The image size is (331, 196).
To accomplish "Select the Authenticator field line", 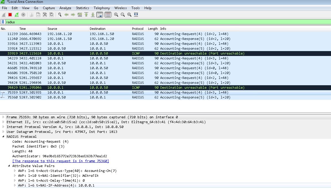I will pos(60,156).
